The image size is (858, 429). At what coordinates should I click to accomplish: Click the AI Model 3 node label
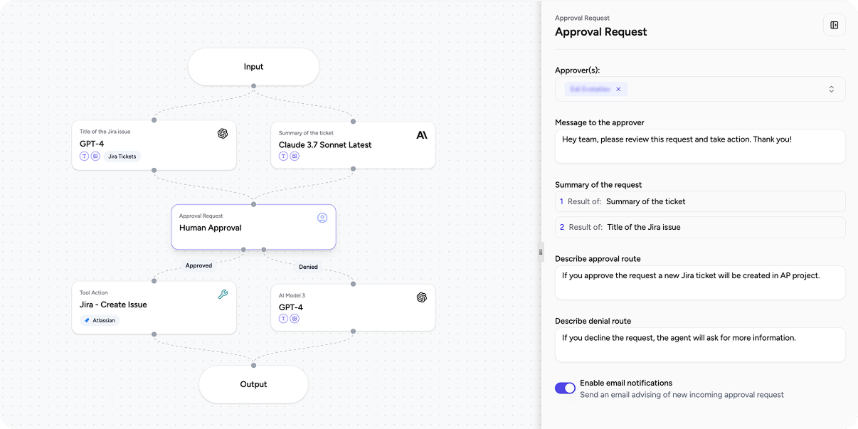pyautogui.click(x=292, y=295)
